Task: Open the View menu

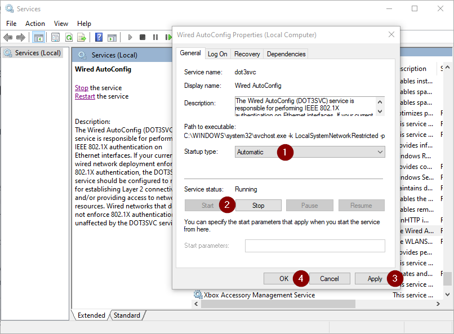Action: 61,24
